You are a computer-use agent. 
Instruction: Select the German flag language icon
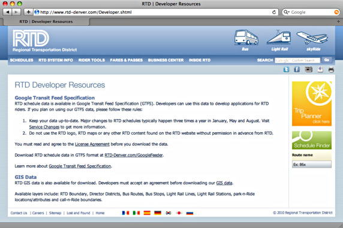point(158,212)
